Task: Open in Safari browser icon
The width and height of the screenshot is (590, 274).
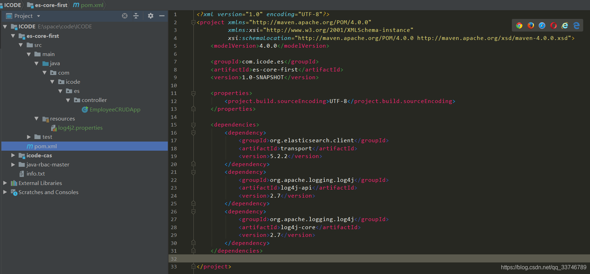Action: click(x=542, y=26)
